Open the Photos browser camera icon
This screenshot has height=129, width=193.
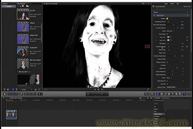pos(162,94)
